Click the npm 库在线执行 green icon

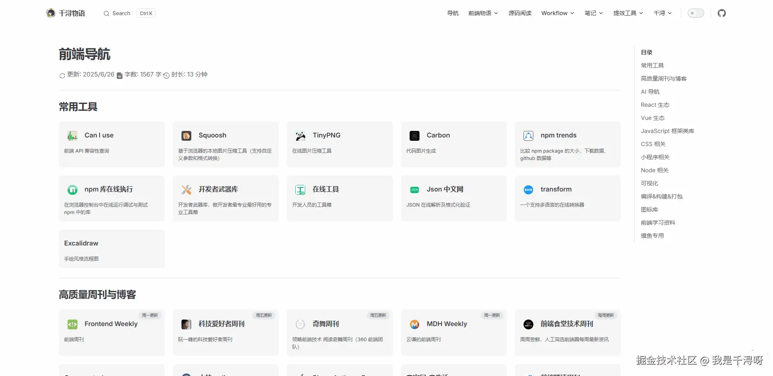pyautogui.click(x=73, y=189)
